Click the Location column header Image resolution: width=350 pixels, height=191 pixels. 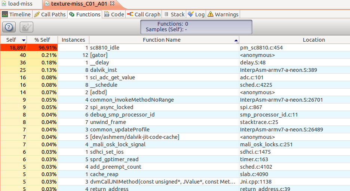coord(314,40)
